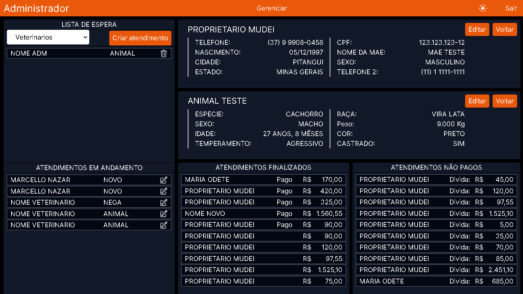Edit the second MARCELLO NAZAR NOVO appointment
523x294 pixels.
coord(164,191)
